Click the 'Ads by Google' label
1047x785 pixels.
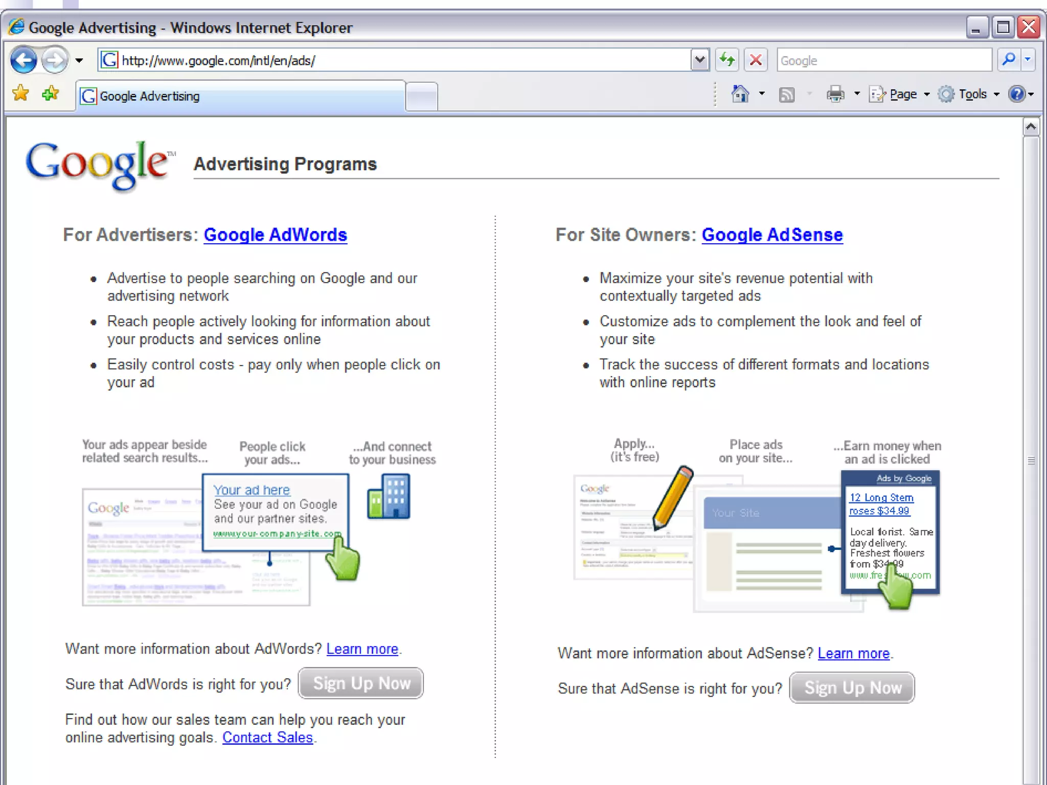(904, 478)
